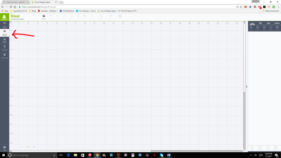Zoom in with the plus button
This screenshot has height=158, width=281.
[34, 146]
